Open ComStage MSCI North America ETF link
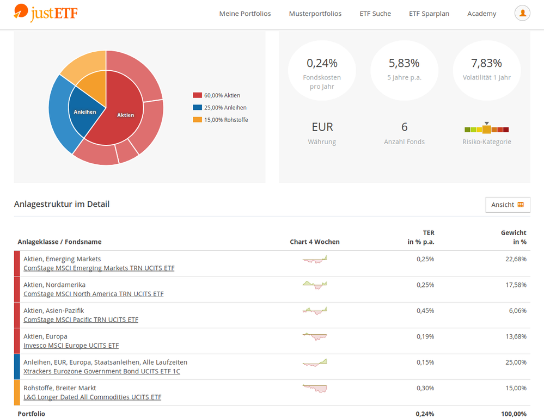Viewport: 544px width, 418px height. (93, 294)
